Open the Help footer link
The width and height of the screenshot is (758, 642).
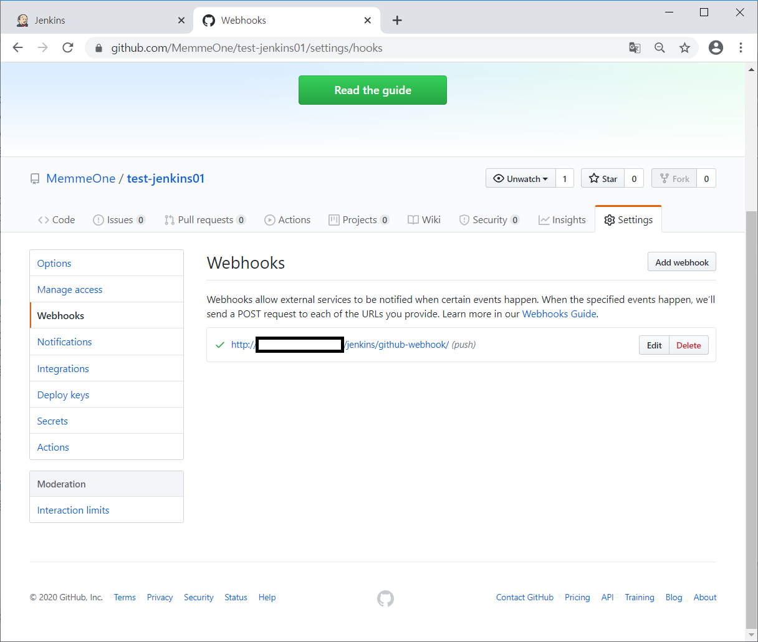click(267, 597)
